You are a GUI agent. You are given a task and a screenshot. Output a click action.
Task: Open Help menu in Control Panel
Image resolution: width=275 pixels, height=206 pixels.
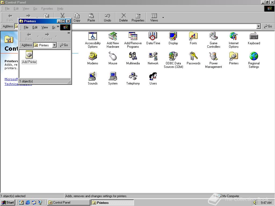point(60,9)
